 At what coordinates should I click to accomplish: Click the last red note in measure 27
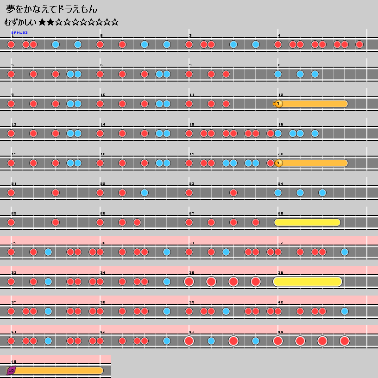[256, 222]
